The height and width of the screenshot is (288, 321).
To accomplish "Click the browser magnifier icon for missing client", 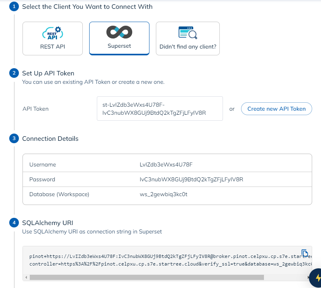I will (188, 33).
